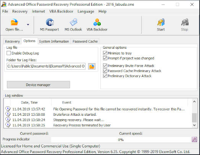200x155 pixels.
Task: Open the Recovery menu
Action: [x=20, y=11]
